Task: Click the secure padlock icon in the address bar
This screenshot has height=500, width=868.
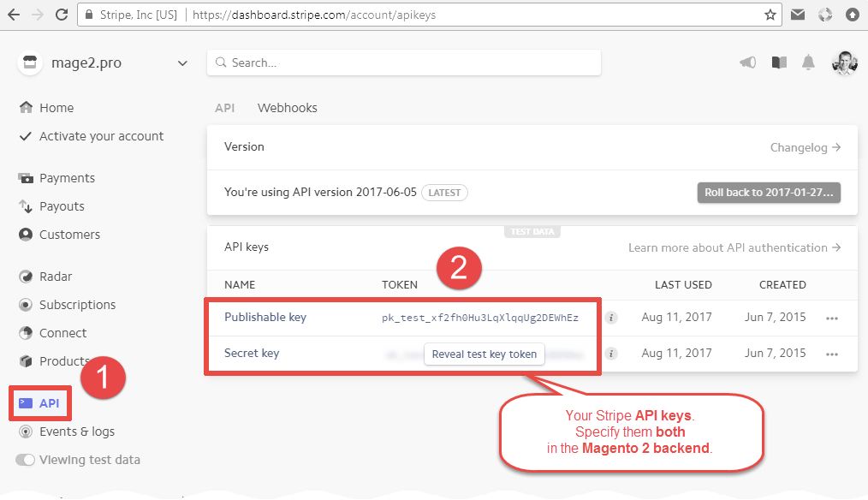Action: [88, 15]
